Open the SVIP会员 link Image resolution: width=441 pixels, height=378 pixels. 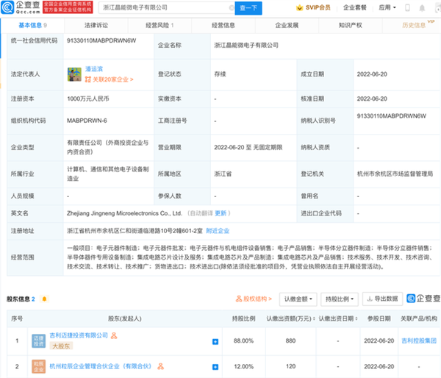coord(318,7)
